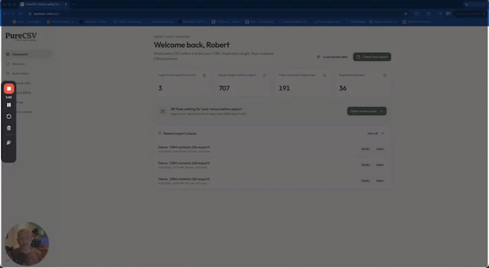Click the 36 duplicates blocked value
The height and width of the screenshot is (268, 489).
point(343,88)
